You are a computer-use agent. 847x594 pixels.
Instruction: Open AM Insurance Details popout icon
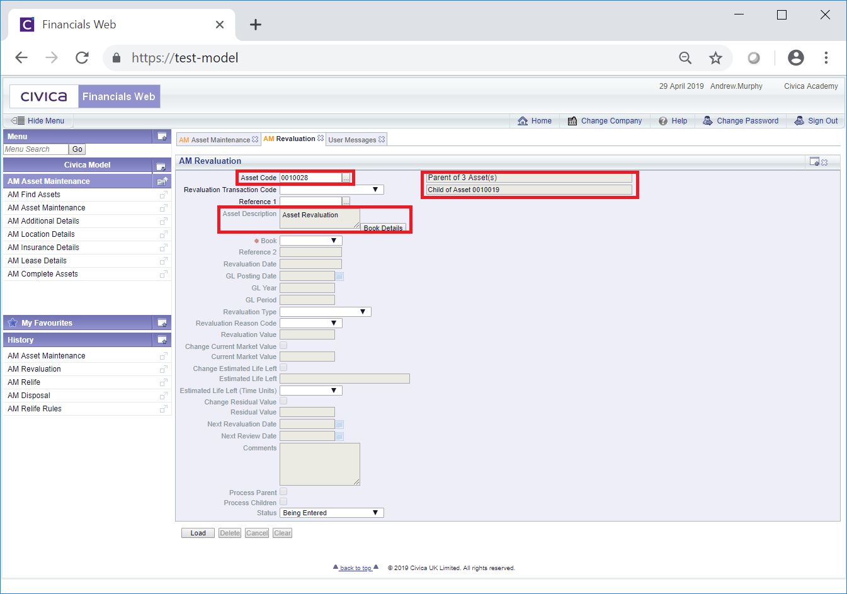(164, 248)
